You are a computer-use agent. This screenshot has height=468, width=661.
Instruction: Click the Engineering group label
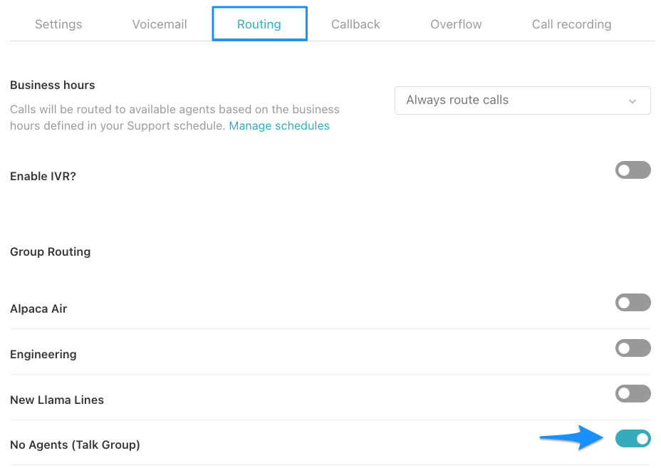(43, 354)
